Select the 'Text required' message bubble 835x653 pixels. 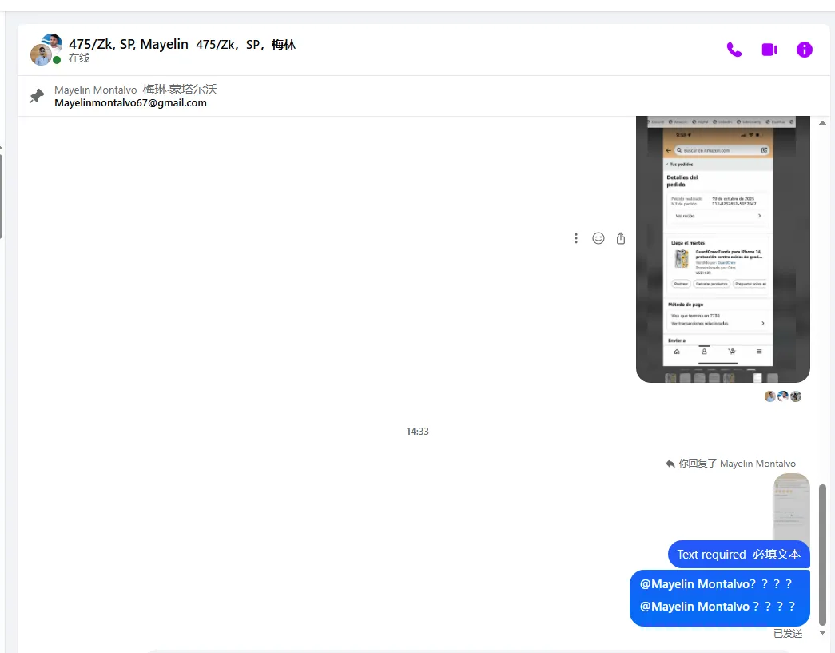point(738,555)
